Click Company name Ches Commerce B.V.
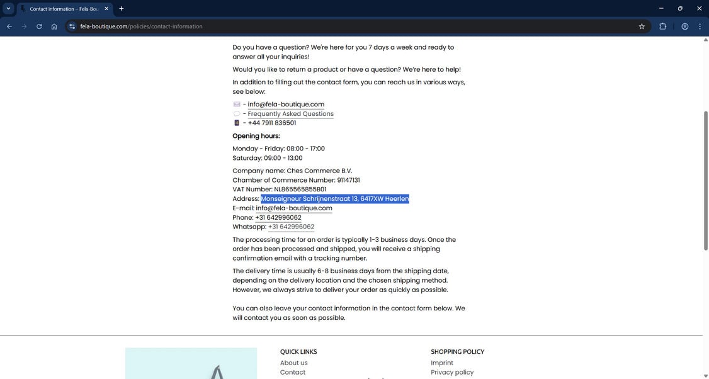709x379 pixels. (292, 171)
